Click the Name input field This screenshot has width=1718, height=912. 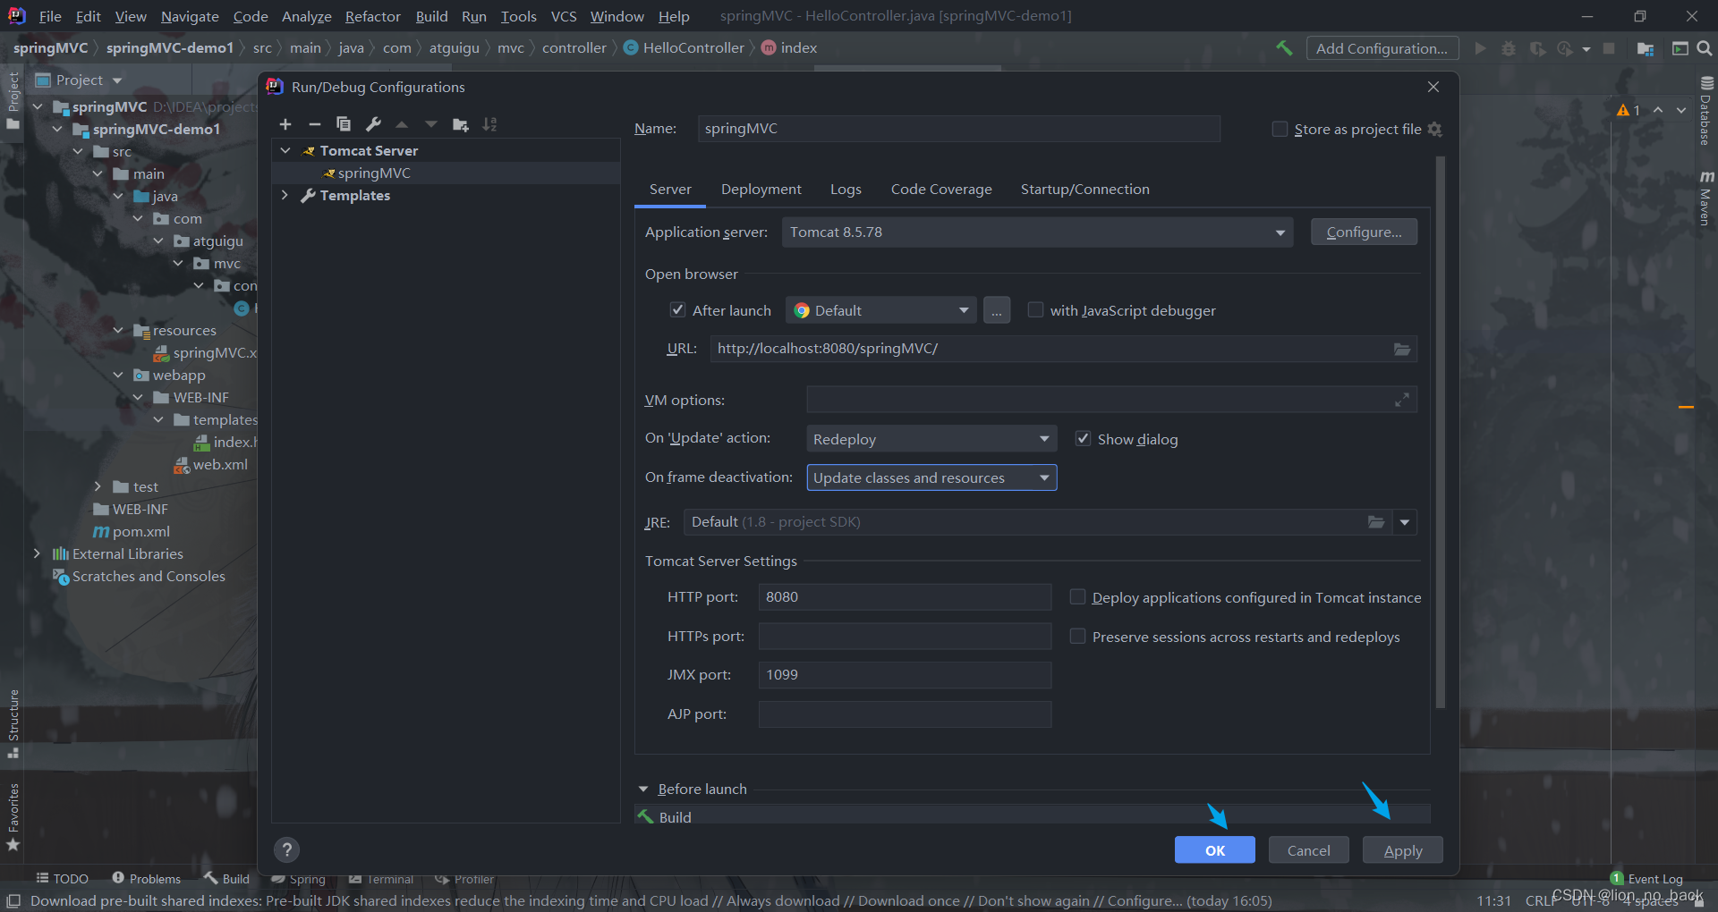pos(958,129)
